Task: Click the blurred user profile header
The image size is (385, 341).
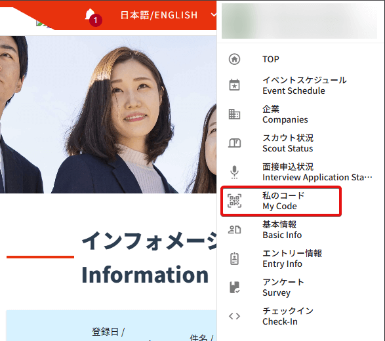Action: (299, 21)
